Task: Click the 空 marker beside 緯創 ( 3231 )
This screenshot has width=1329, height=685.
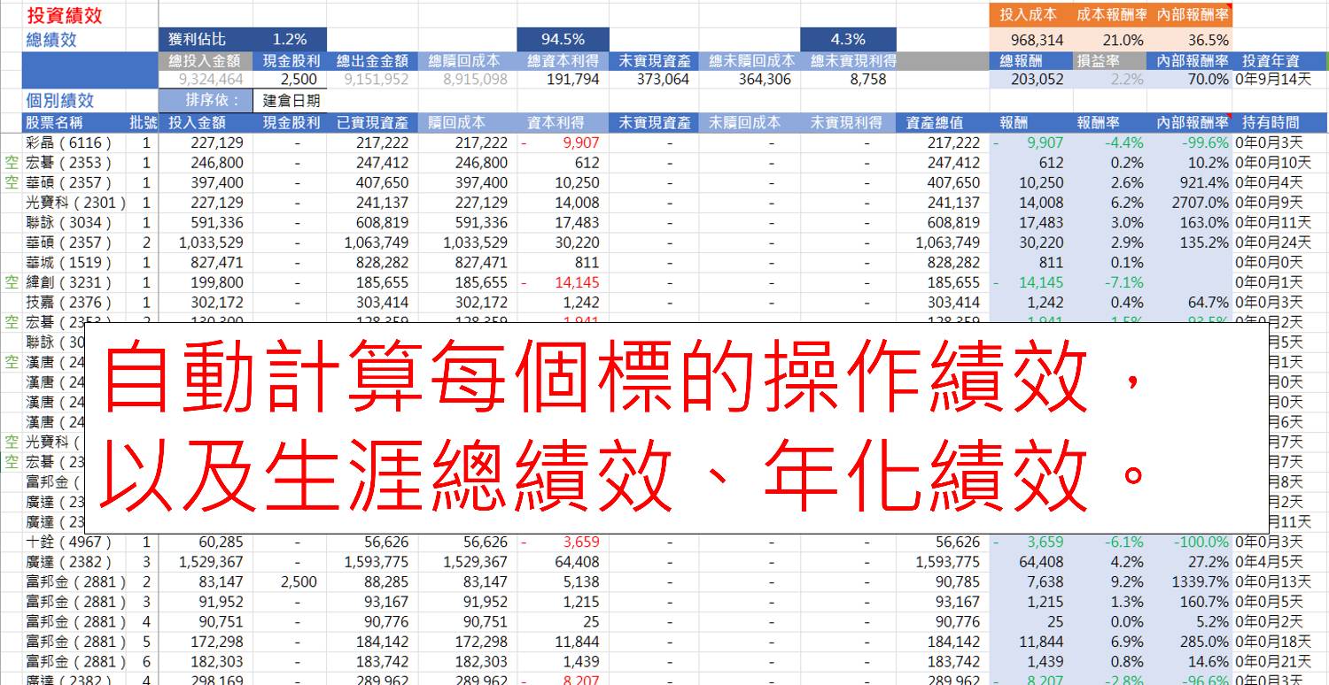Action: (x=12, y=282)
